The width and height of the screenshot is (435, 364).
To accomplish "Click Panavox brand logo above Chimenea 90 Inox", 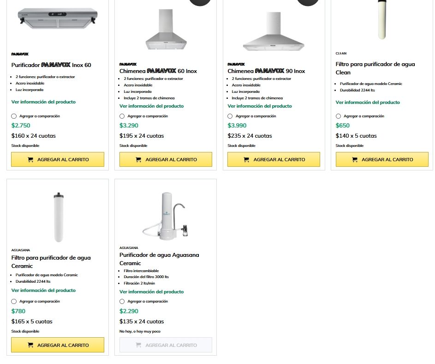I will [236, 64].
